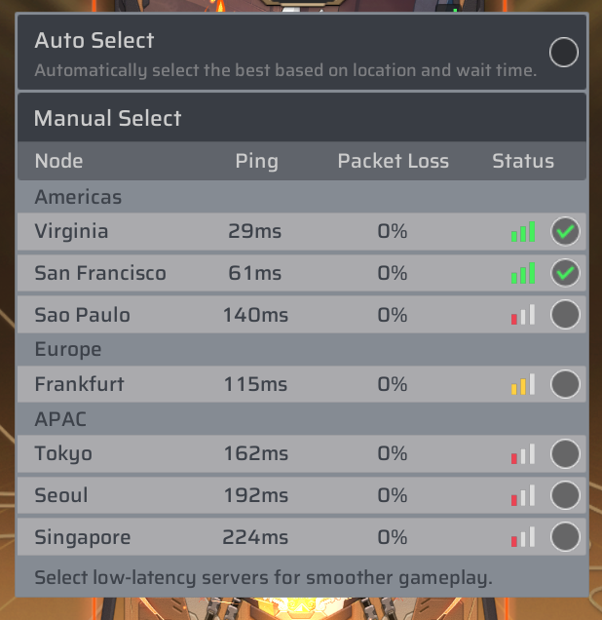The height and width of the screenshot is (620, 602).
Task: Click Sao Paulo's red signal bars icon
Action: point(523,315)
